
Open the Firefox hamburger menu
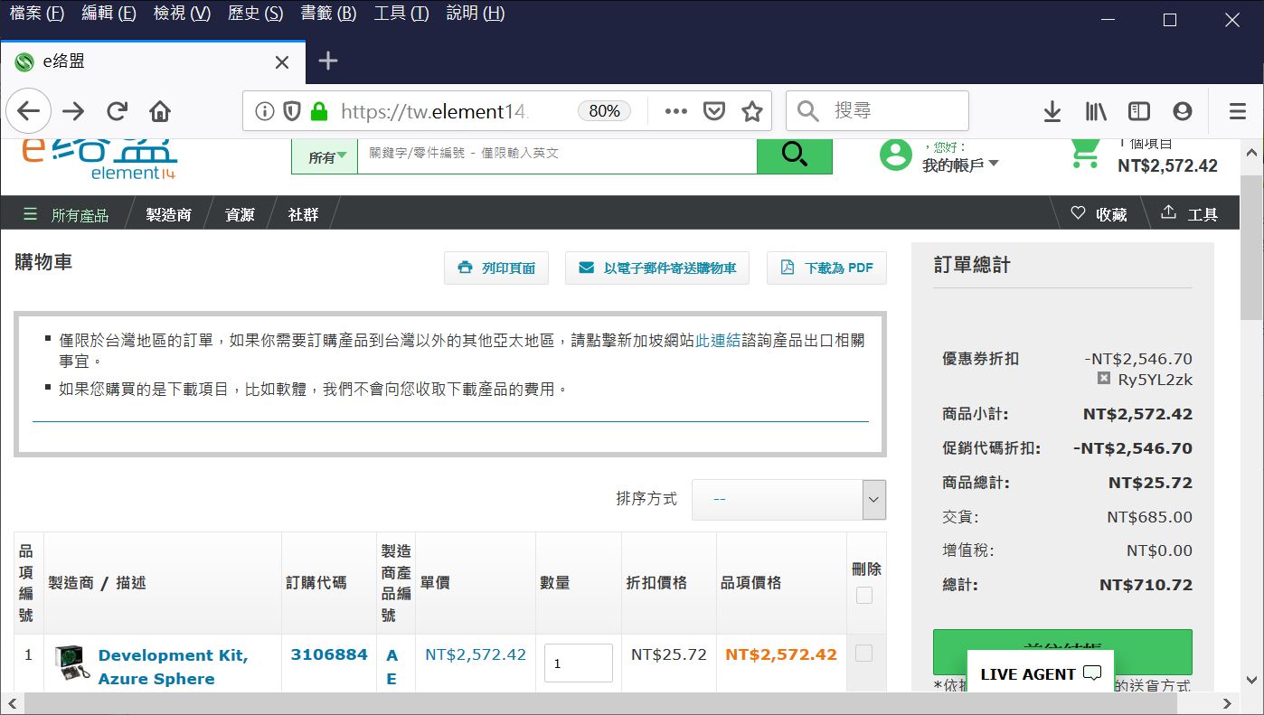coord(1238,111)
